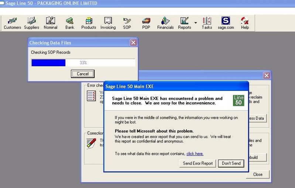Follow the 'click here' link
This screenshot has height=188, width=295.
point(195,154)
